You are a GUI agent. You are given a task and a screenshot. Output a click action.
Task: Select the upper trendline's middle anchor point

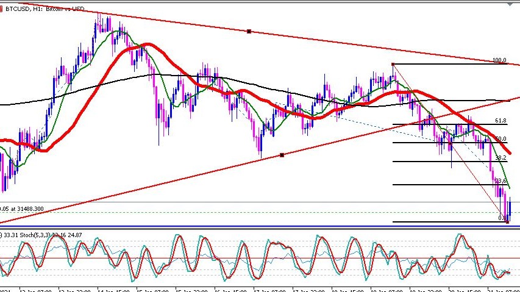249,32
